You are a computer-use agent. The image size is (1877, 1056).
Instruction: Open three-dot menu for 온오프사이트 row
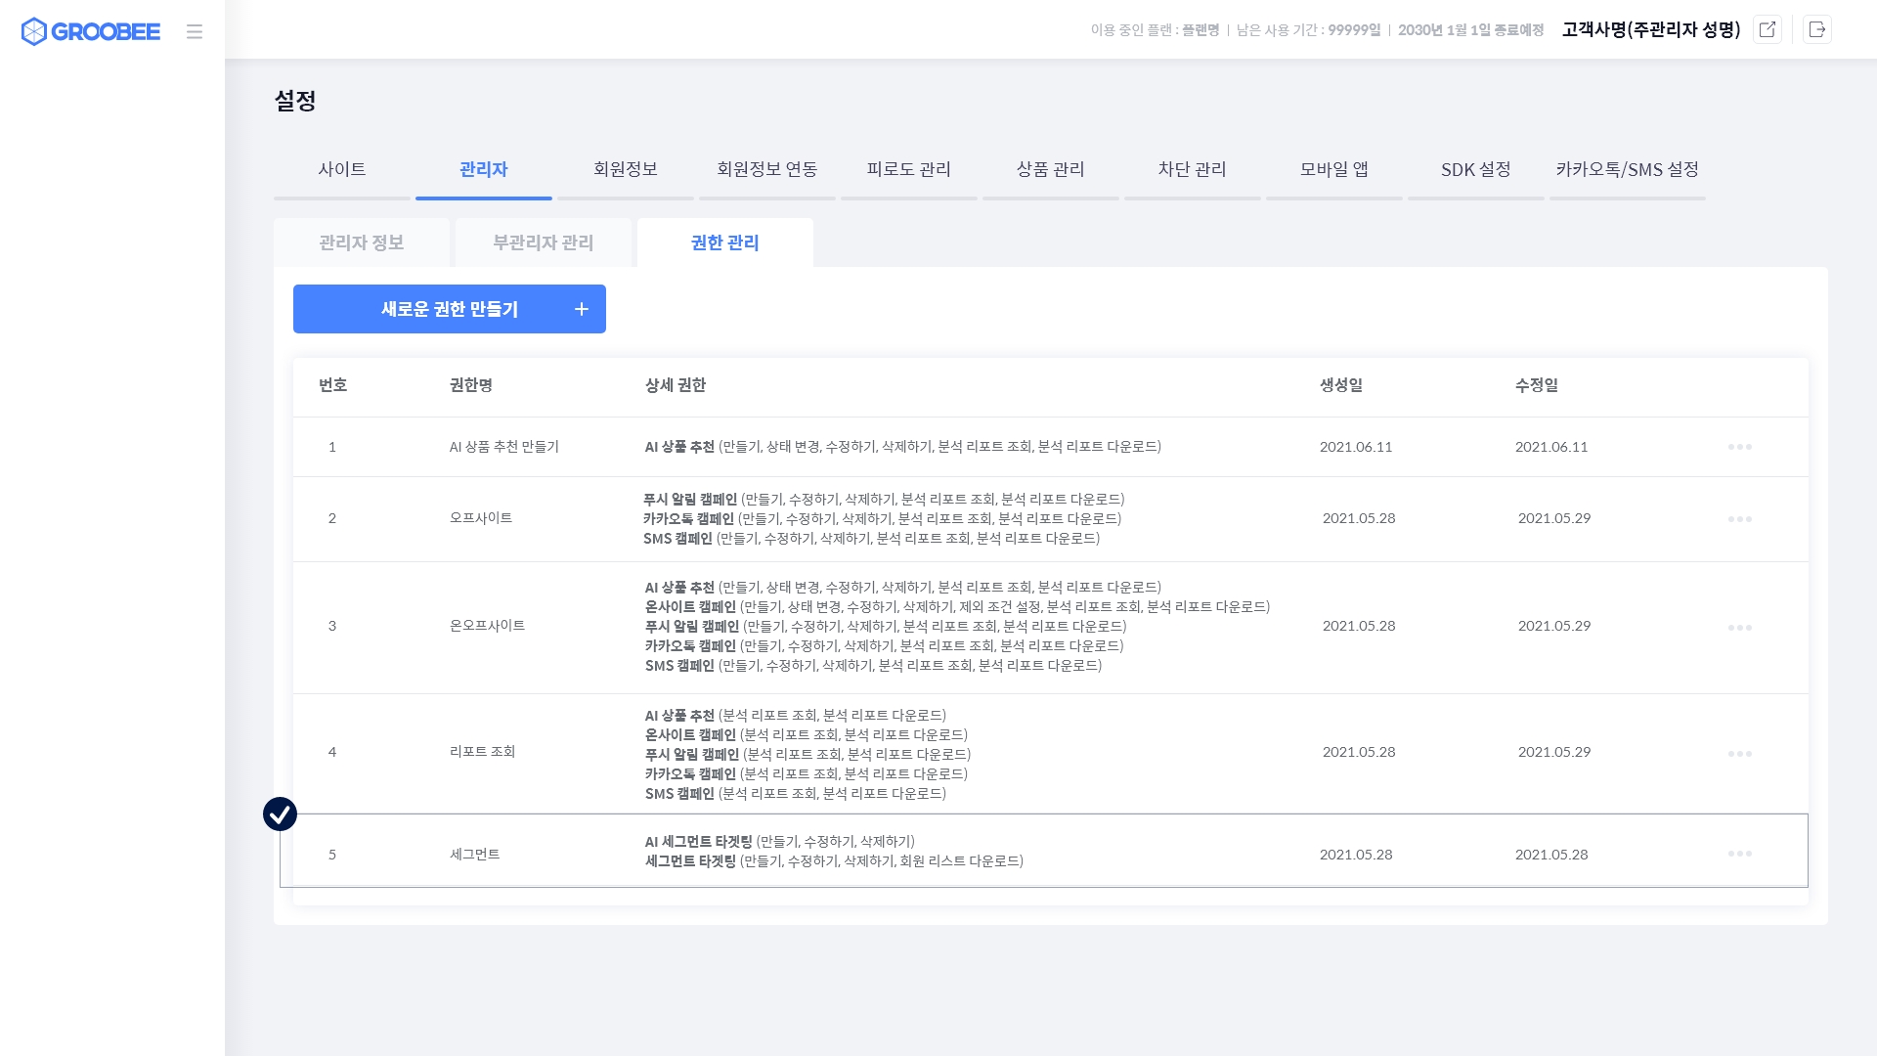pos(1739,628)
